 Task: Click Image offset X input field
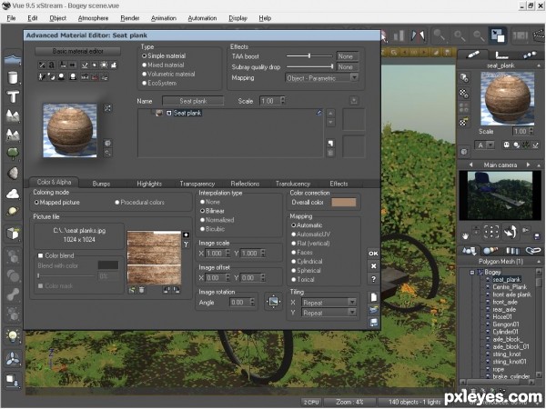[x=215, y=277]
